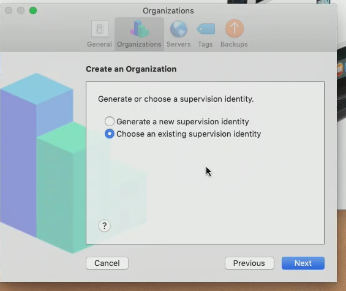Select the Organizations building-blocks icon
Image resolution: width=346 pixels, height=291 pixels.
pyautogui.click(x=140, y=29)
